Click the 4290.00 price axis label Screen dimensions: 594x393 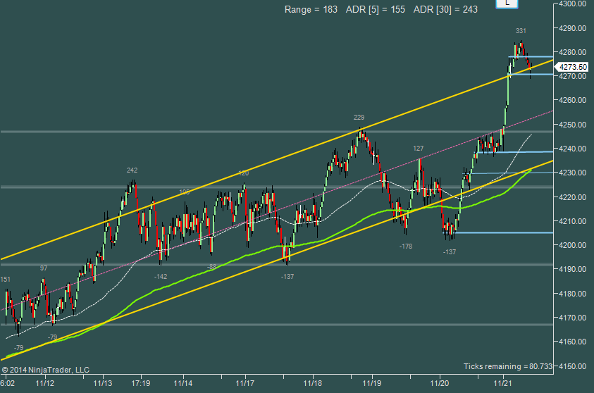tap(572, 28)
